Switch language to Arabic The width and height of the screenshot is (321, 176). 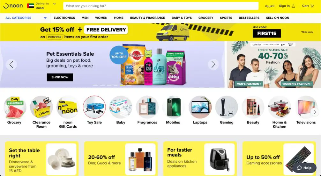tap(270, 6)
